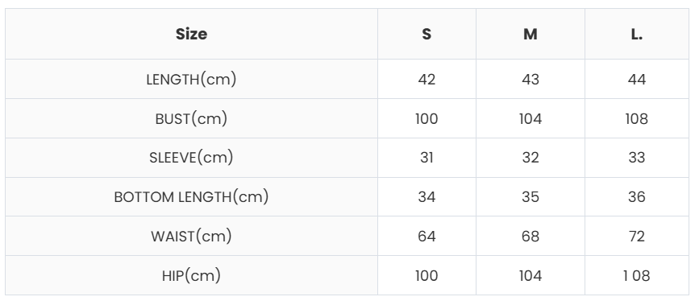Click the HIP(cm) row label

[191, 276]
